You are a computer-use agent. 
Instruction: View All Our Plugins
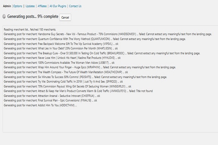(x=58, y=6)
